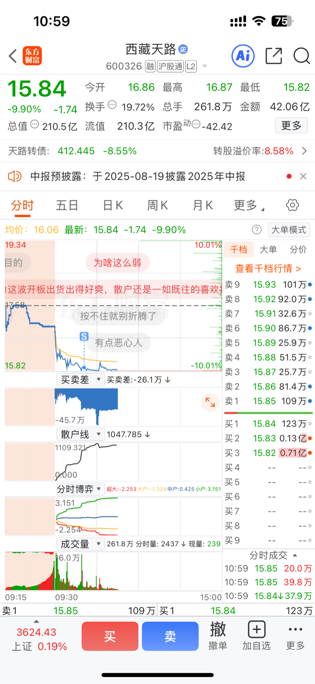315x684 pixels.
Task: Open the 中报预披露 announcement text
Action: [x=138, y=176]
